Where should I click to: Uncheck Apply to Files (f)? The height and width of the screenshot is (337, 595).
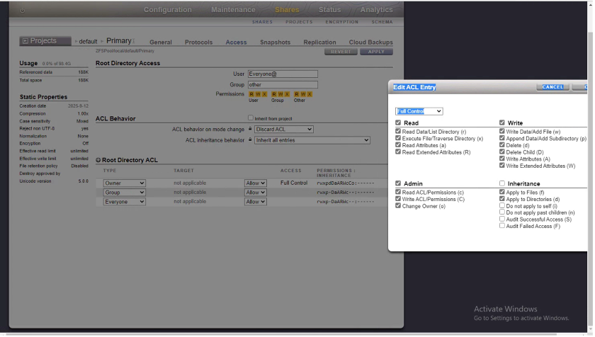(x=502, y=192)
